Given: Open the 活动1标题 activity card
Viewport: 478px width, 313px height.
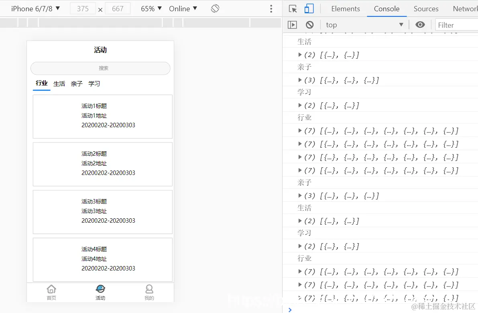Looking at the screenshot, I should (x=103, y=116).
